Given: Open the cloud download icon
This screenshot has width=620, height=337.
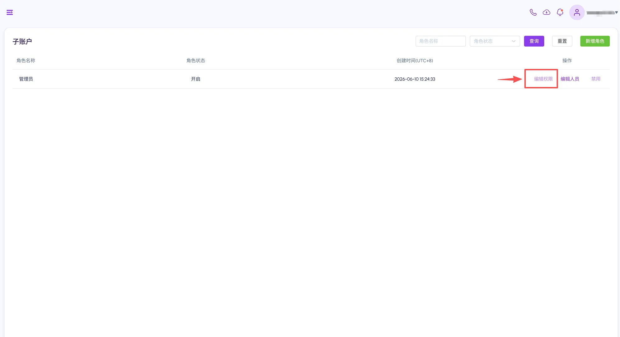Looking at the screenshot, I should click(546, 12).
